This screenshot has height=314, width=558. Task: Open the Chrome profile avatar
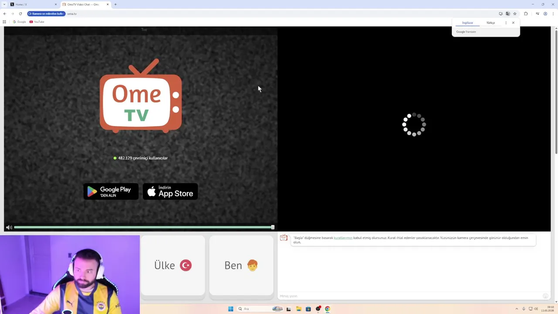click(x=545, y=14)
